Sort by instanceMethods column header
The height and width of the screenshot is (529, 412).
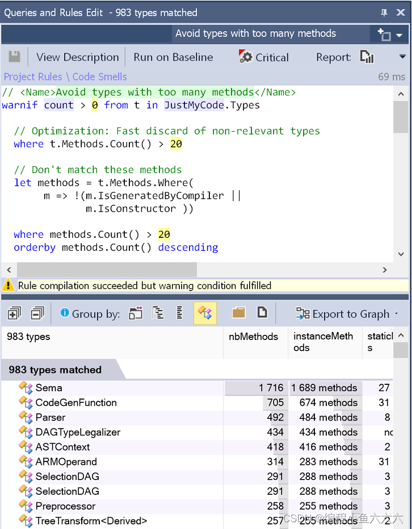point(325,342)
